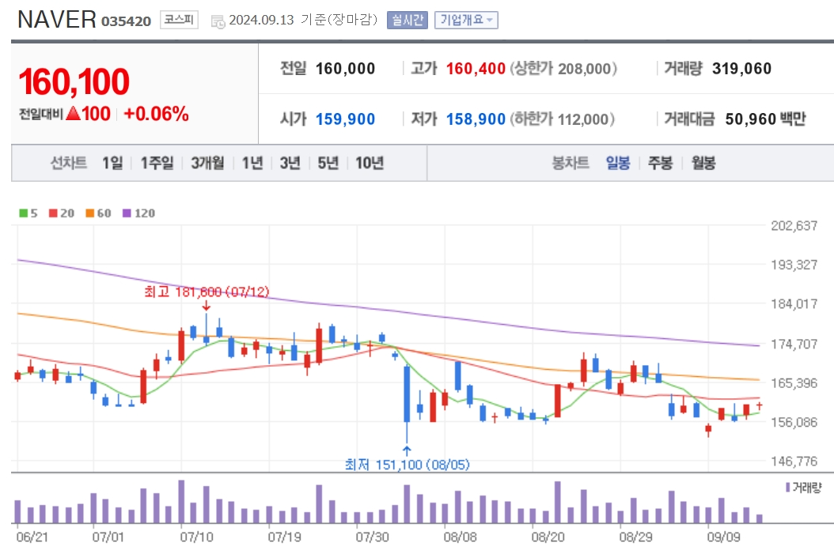The width and height of the screenshot is (834, 550).
Task: Click the NAVER stock name heading
Action: (x=57, y=20)
